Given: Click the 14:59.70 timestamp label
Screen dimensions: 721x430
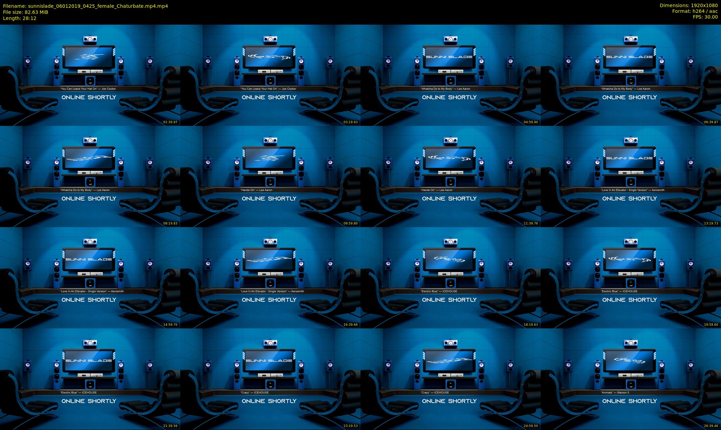Looking at the screenshot, I should coord(170,325).
